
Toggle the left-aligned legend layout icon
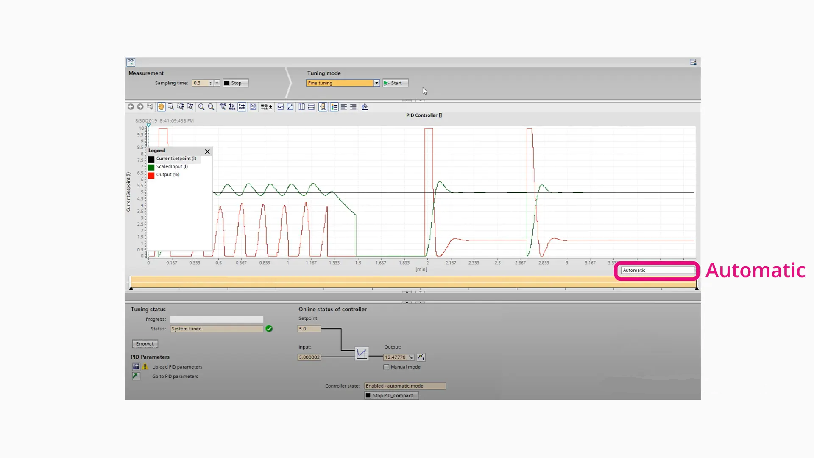pos(344,107)
